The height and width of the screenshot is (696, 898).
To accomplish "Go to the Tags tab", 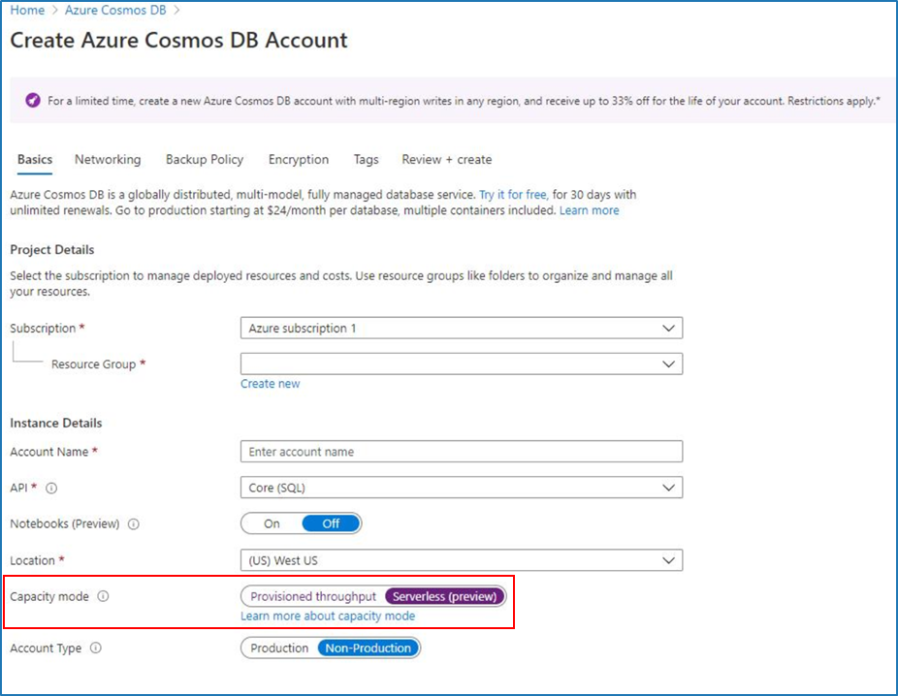I will 366,160.
